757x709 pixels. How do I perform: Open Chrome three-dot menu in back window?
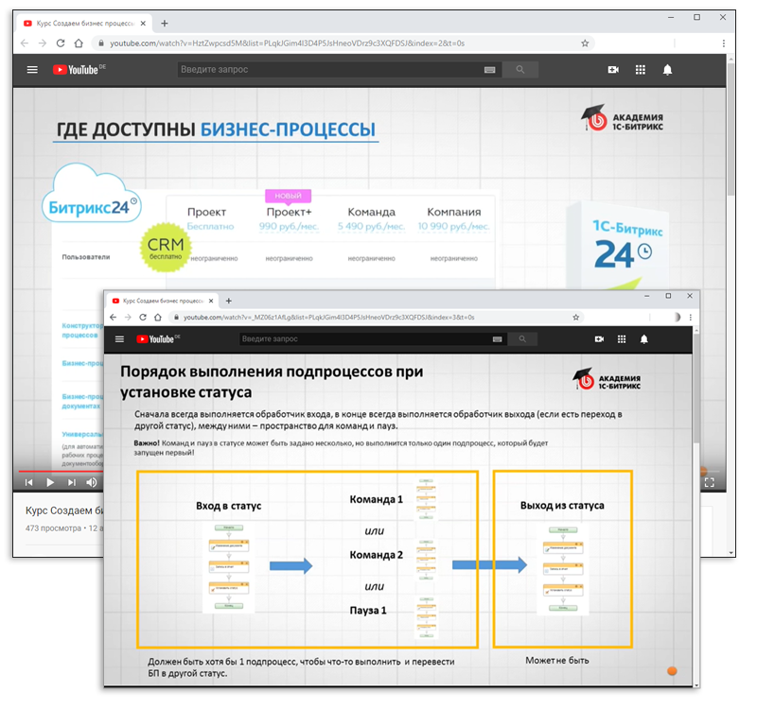tap(723, 43)
